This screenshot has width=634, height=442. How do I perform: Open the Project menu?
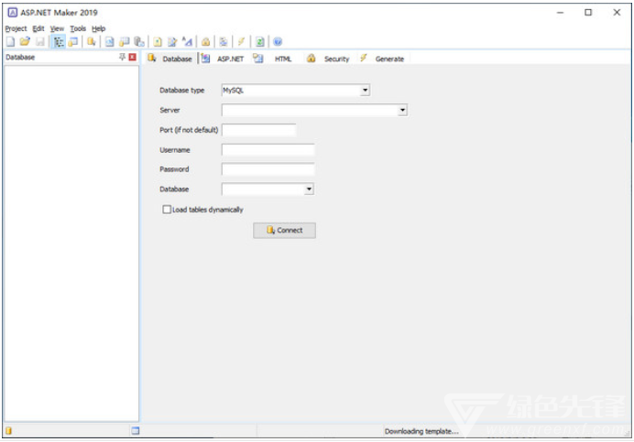coord(16,28)
